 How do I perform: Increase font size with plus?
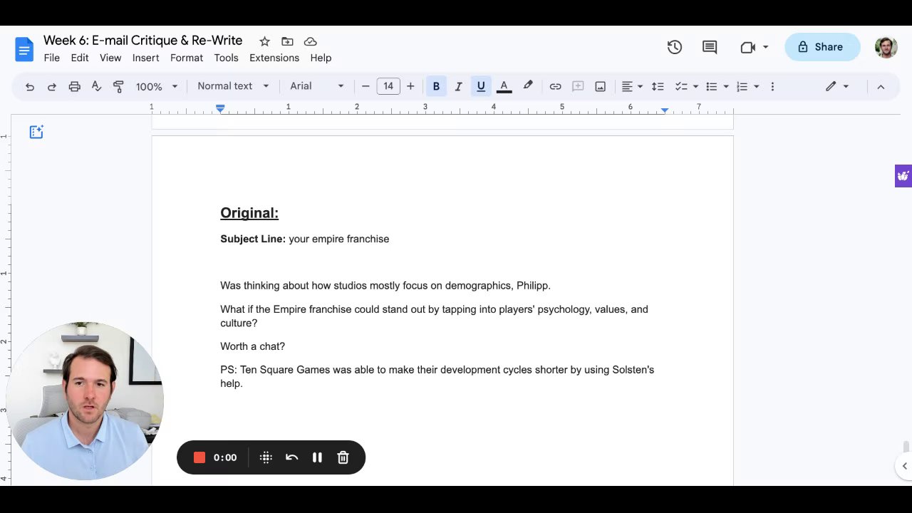pyautogui.click(x=410, y=86)
